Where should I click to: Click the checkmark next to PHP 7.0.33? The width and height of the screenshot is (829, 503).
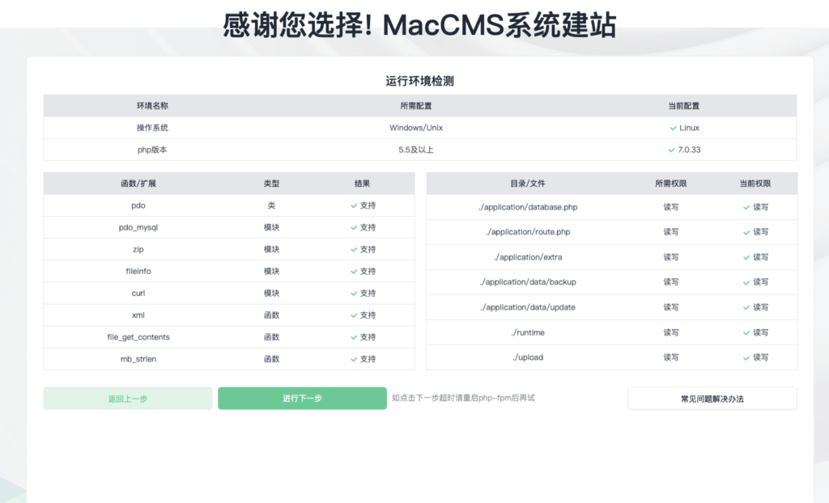pyautogui.click(x=671, y=150)
